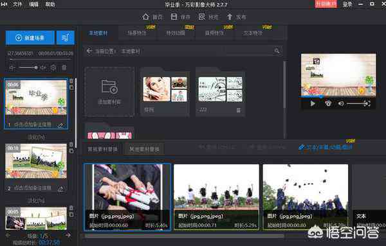The width and height of the screenshot is (386, 246).
Task: Click upper small icon right of scene 1
Action: (x=71, y=81)
